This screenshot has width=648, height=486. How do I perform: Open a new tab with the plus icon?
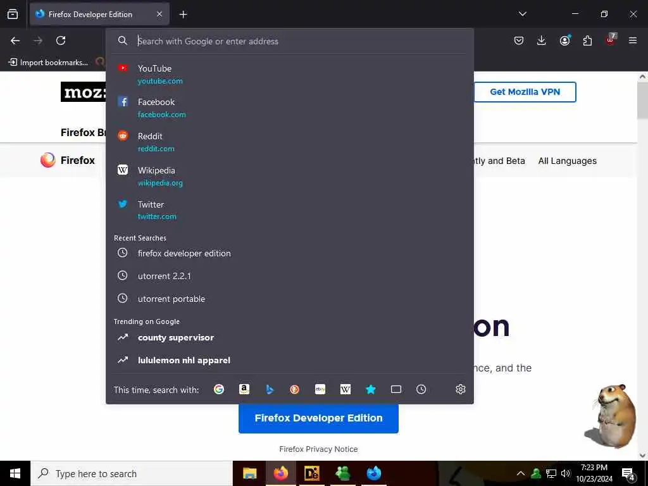(183, 15)
